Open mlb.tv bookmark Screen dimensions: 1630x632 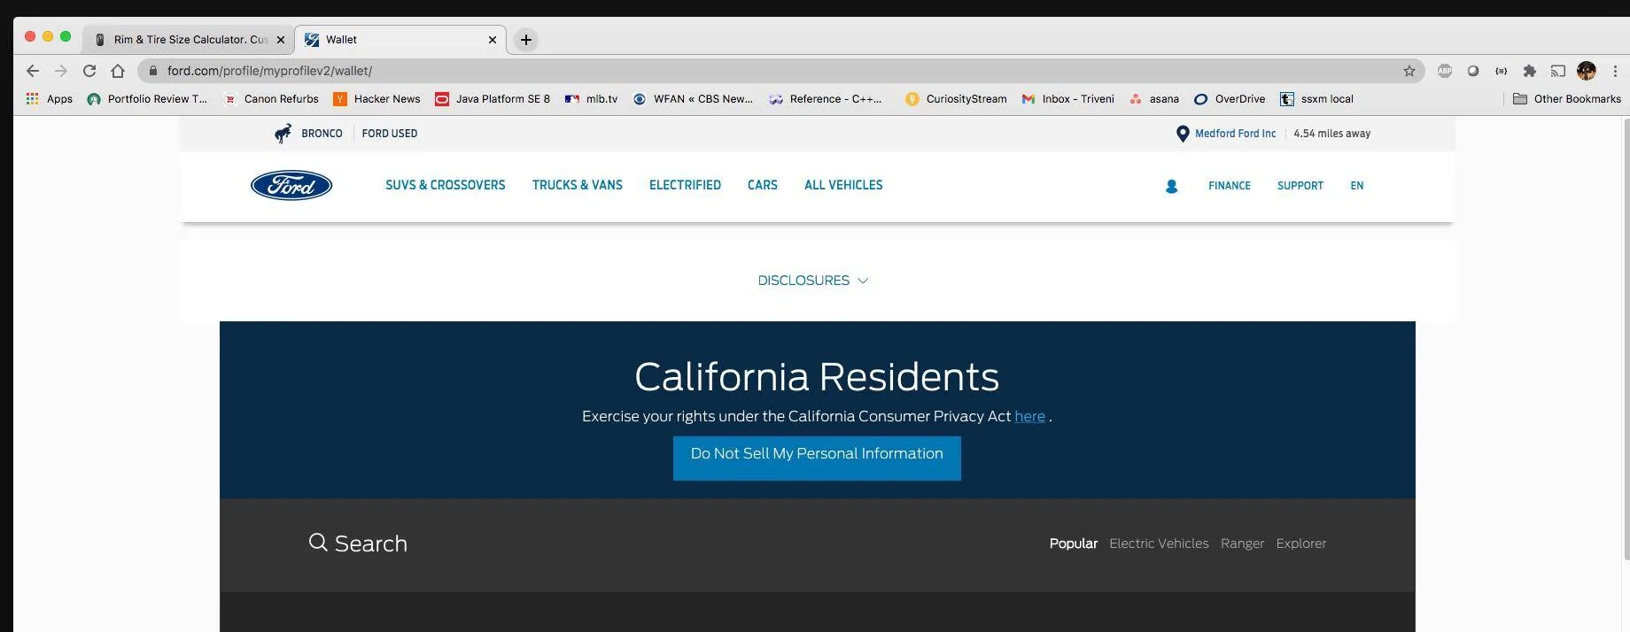tap(592, 99)
